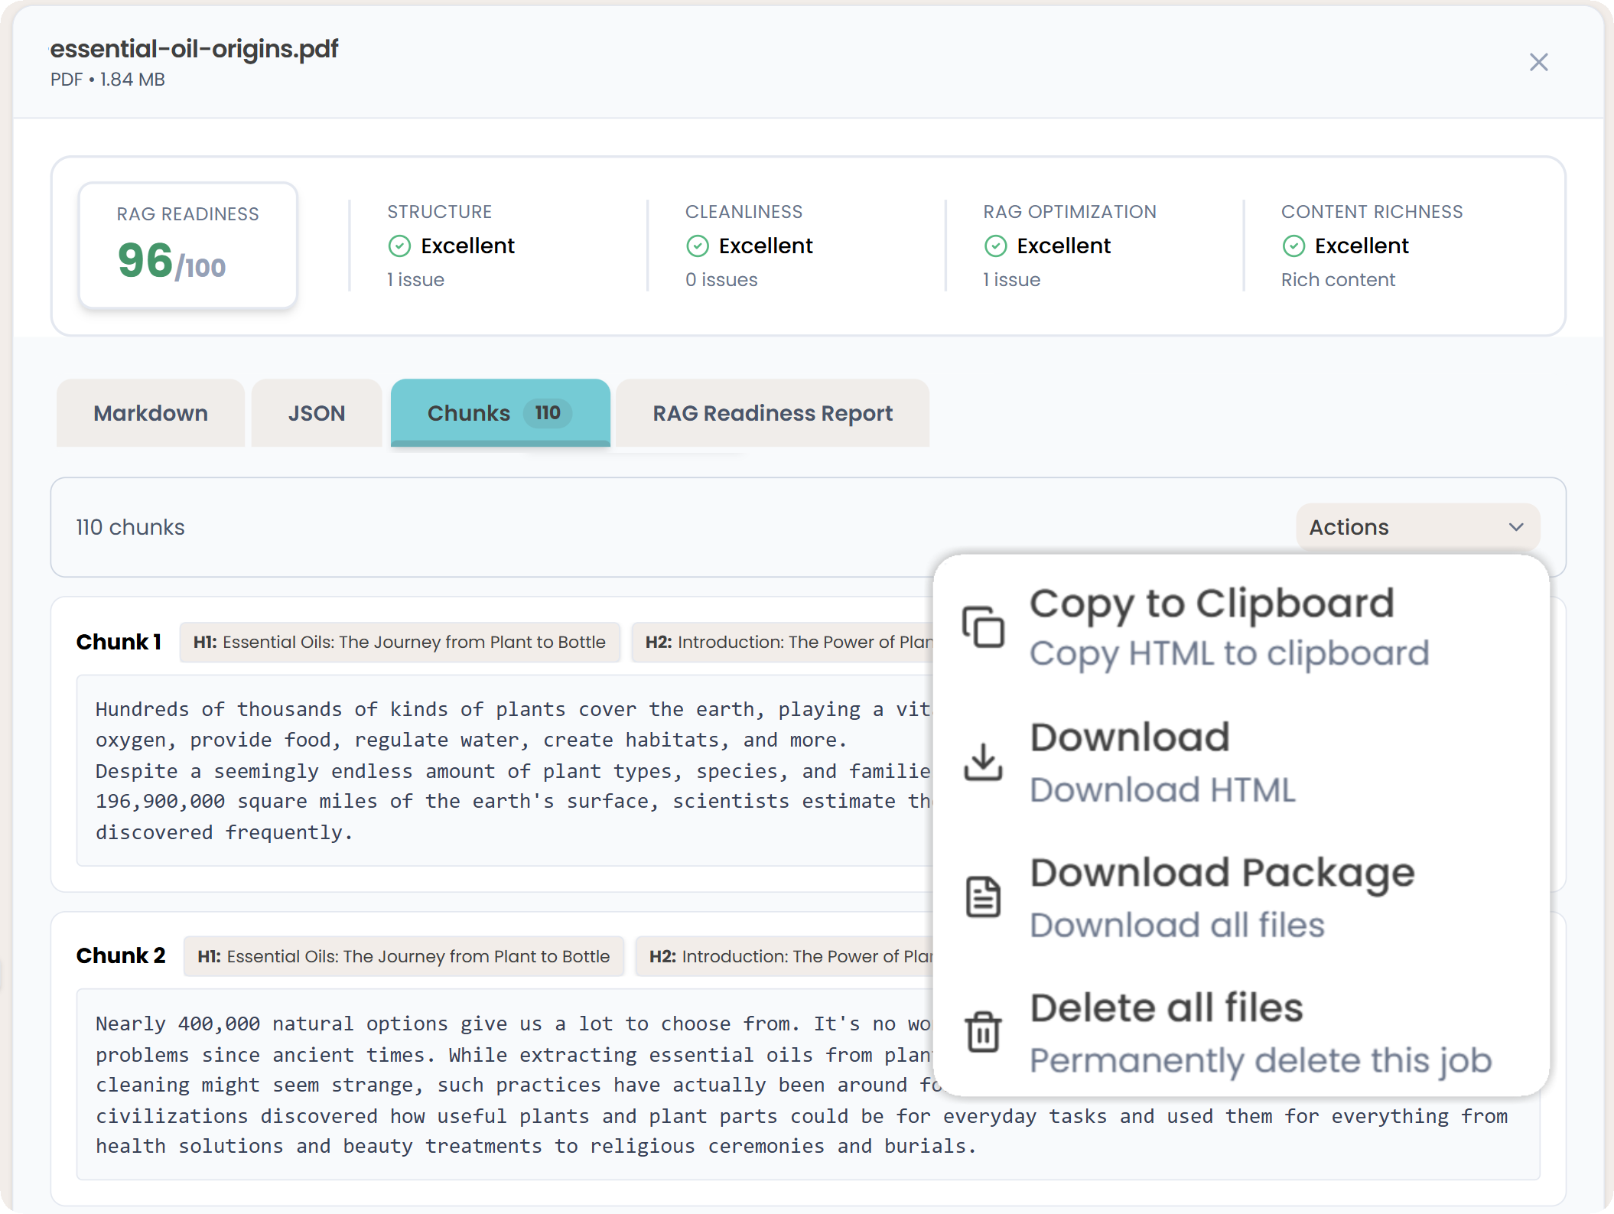Close the essential-oil-origins.pdf dialog
1614x1214 pixels.
(1538, 62)
